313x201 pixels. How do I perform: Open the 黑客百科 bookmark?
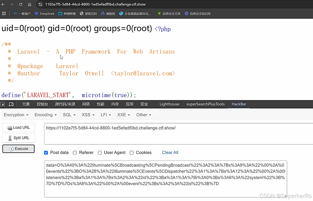(x=88, y=14)
